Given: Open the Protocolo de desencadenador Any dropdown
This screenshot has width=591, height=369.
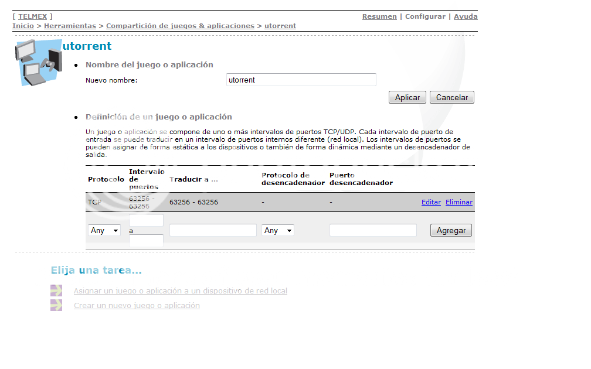Looking at the screenshot, I should [x=278, y=230].
